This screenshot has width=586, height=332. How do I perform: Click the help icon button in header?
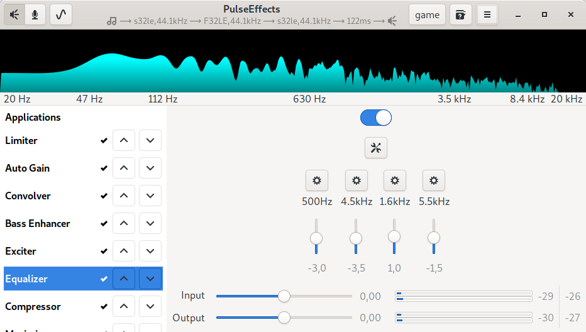tap(461, 14)
